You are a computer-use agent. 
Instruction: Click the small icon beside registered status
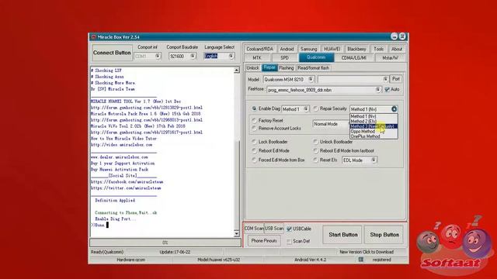tap(360, 260)
